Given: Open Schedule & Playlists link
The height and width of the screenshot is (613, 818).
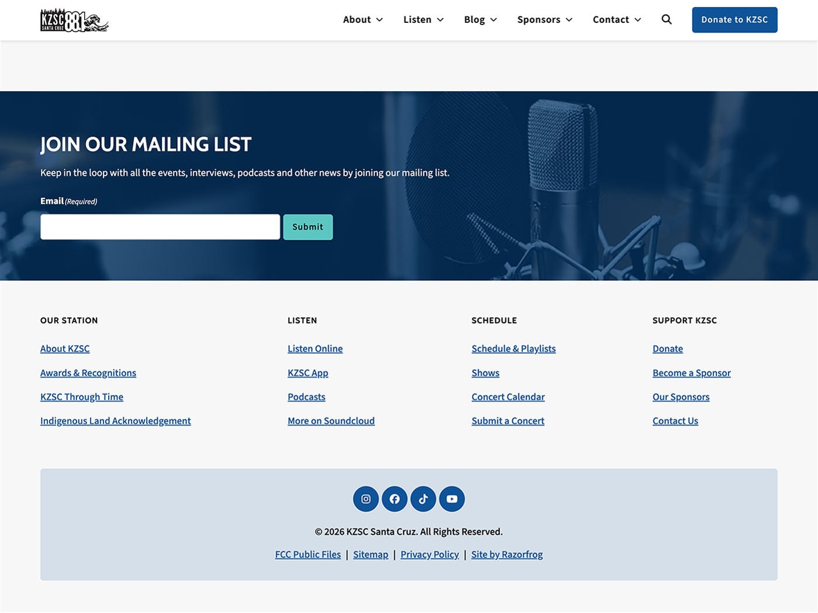Looking at the screenshot, I should (x=514, y=349).
